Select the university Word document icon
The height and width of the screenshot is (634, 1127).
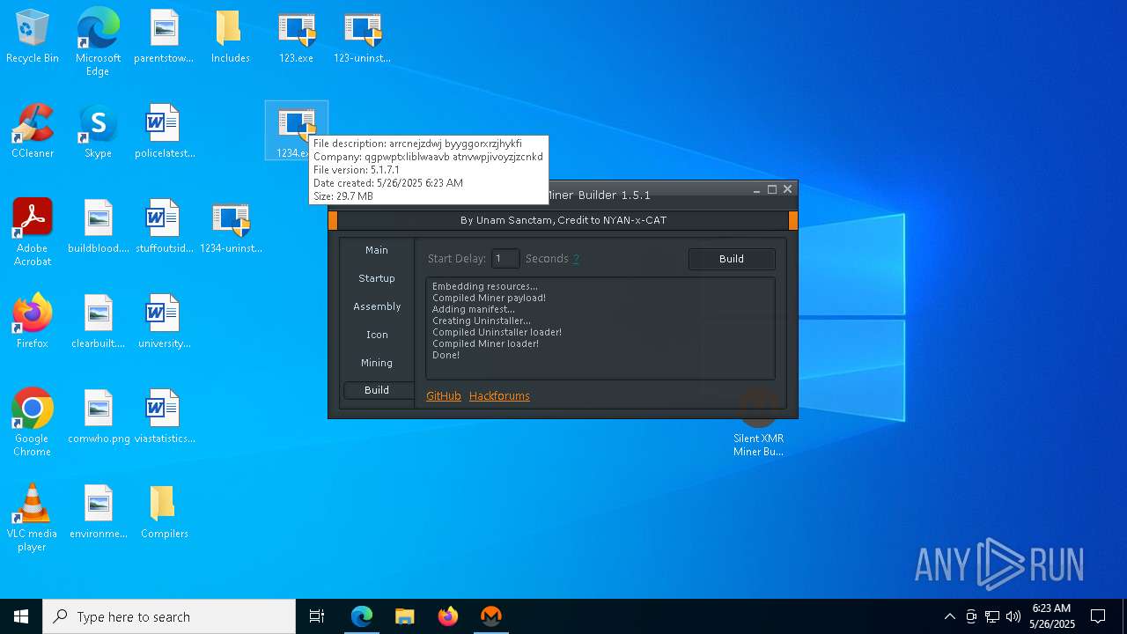click(x=164, y=322)
